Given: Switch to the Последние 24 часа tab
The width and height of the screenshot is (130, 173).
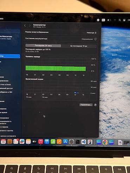Looking at the screenshot, I should 43,46.
